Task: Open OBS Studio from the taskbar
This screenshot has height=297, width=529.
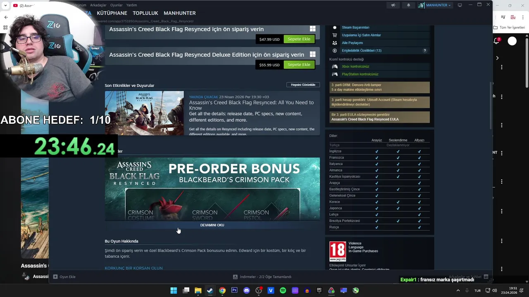Action: [x=259, y=290]
